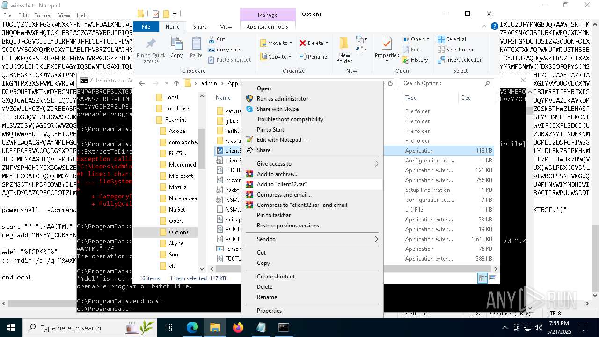The image size is (599, 337).
Task: Open Firefox from taskbar
Action: click(238, 328)
